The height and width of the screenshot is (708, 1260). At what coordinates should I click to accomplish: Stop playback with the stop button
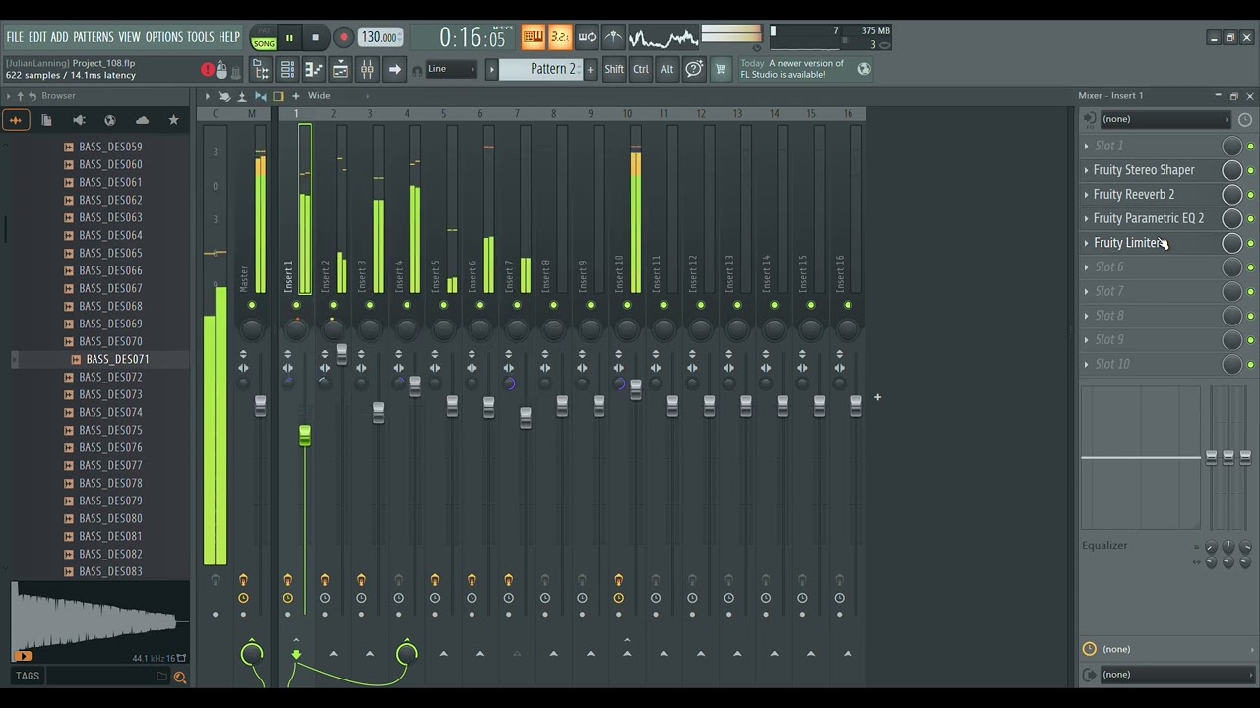pyautogui.click(x=315, y=38)
